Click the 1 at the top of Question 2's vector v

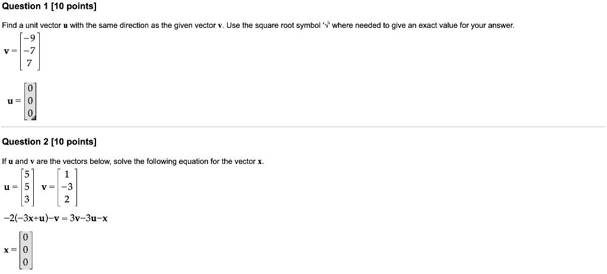[x=68, y=175]
